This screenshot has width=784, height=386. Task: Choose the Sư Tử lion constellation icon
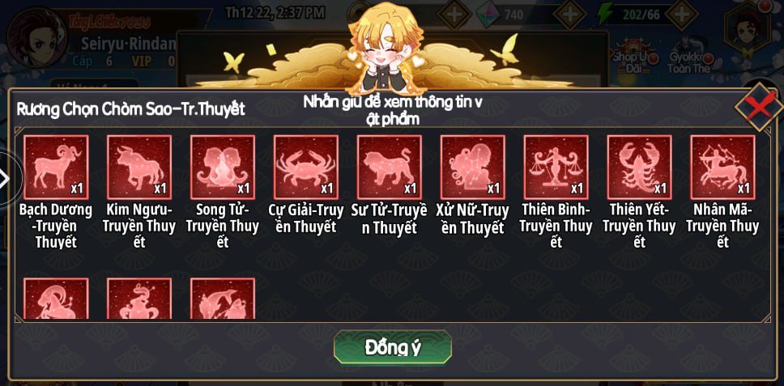[390, 168]
